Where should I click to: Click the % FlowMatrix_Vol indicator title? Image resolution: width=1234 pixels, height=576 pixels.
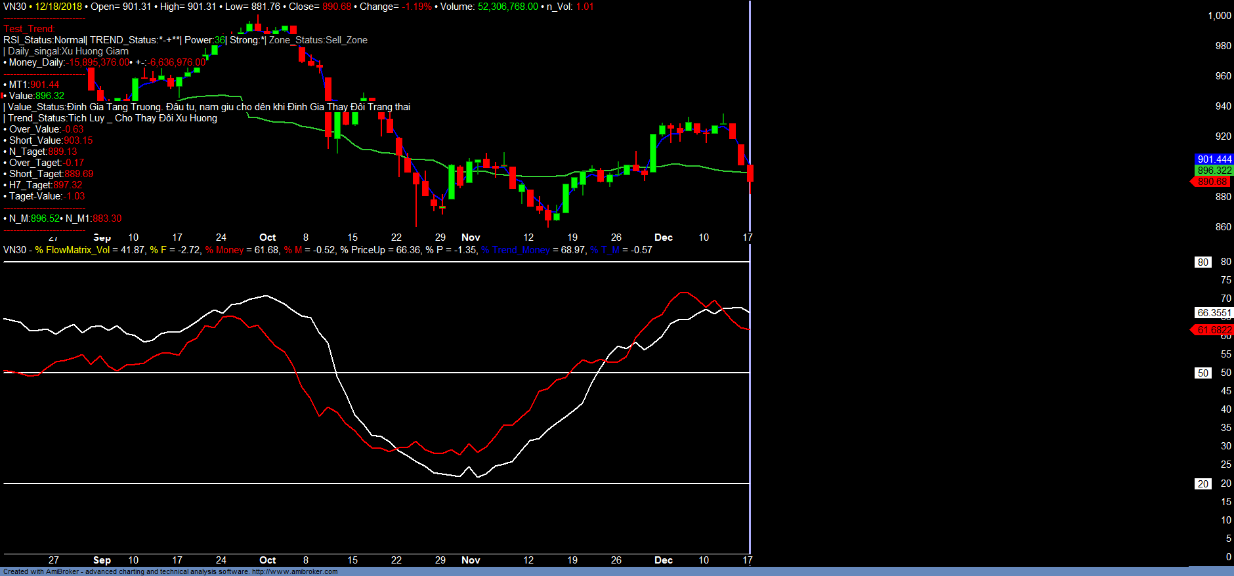[x=73, y=250]
